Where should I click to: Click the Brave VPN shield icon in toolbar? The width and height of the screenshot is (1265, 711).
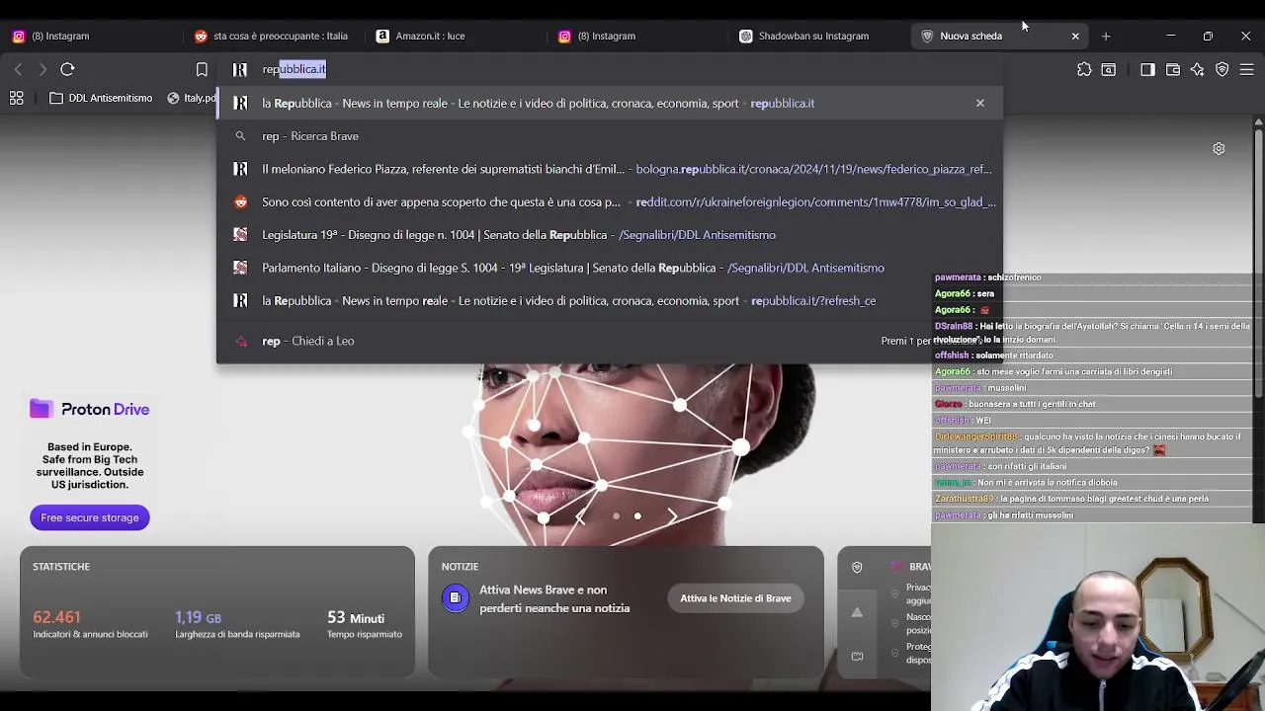point(1223,69)
